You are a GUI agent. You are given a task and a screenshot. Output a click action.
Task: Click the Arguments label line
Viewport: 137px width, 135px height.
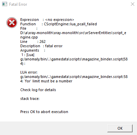33,50
